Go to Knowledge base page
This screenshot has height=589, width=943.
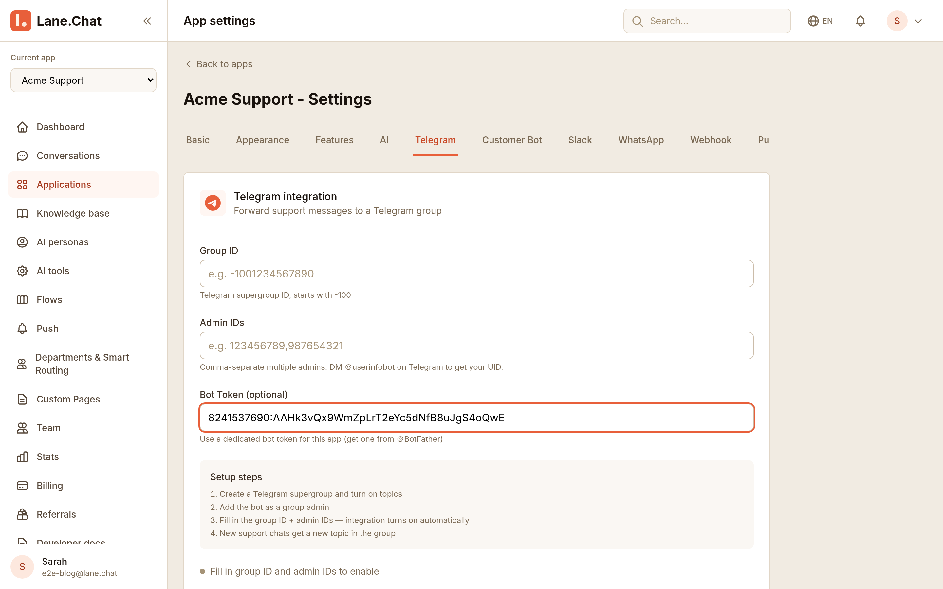83,213
